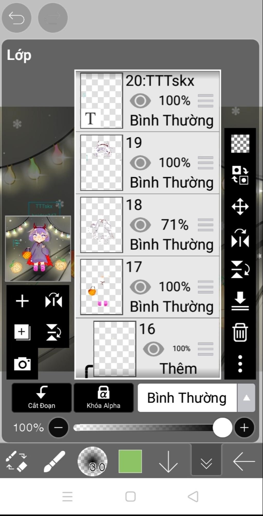Open the Bình Thường blend mode selector

[187, 398]
